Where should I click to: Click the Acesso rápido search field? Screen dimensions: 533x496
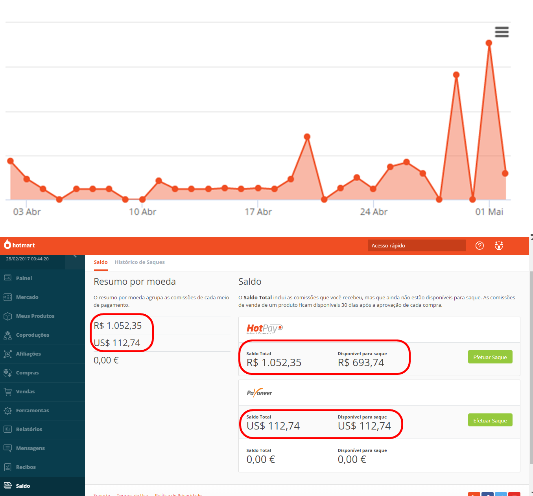[417, 245]
